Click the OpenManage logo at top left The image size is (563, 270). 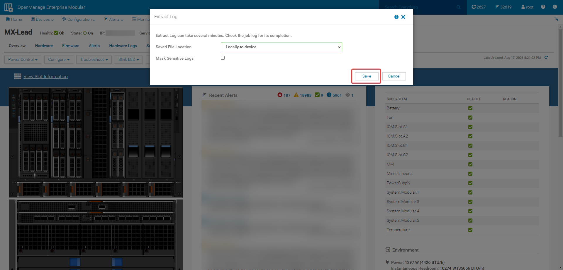8,7
